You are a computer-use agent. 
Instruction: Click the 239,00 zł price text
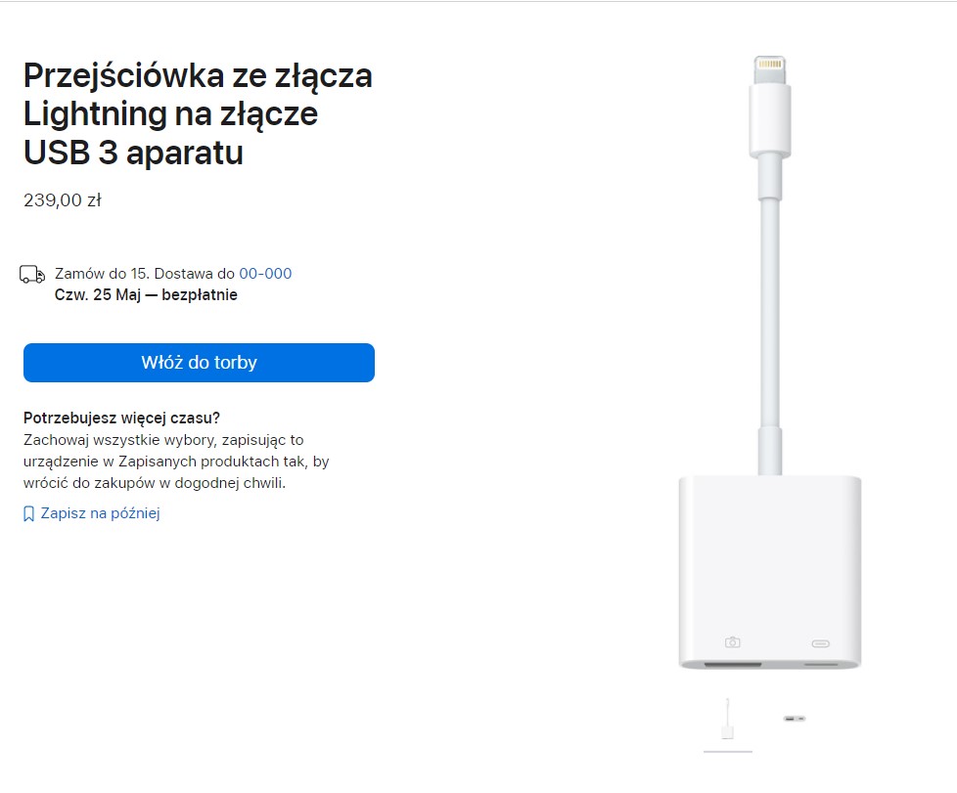coord(63,200)
